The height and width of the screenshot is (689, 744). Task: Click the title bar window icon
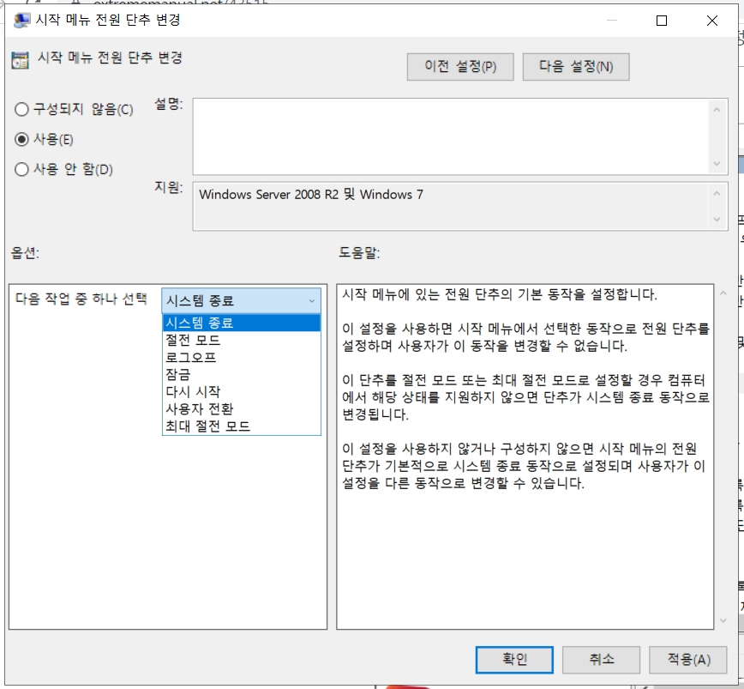point(21,21)
